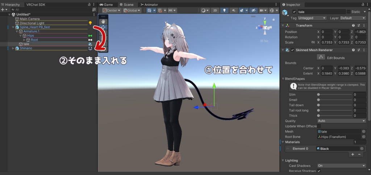The image size is (371, 175).
Task: Collapse Armature.1 in Hierarchy
Action: 17,31
